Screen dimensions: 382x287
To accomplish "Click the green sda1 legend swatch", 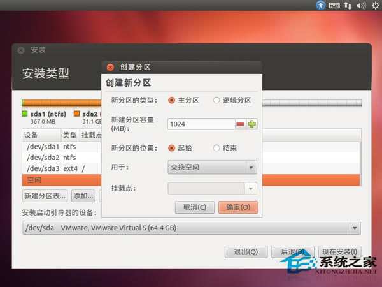I will coord(25,114).
